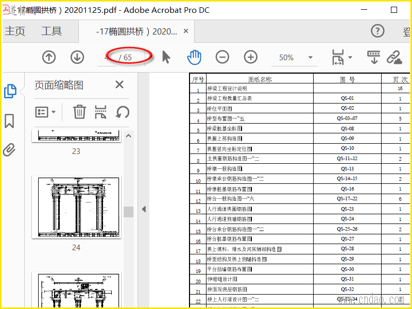The width and height of the screenshot is (412, 309).
Task: Go to previous page with up arrow
Action: pos(49,57)
